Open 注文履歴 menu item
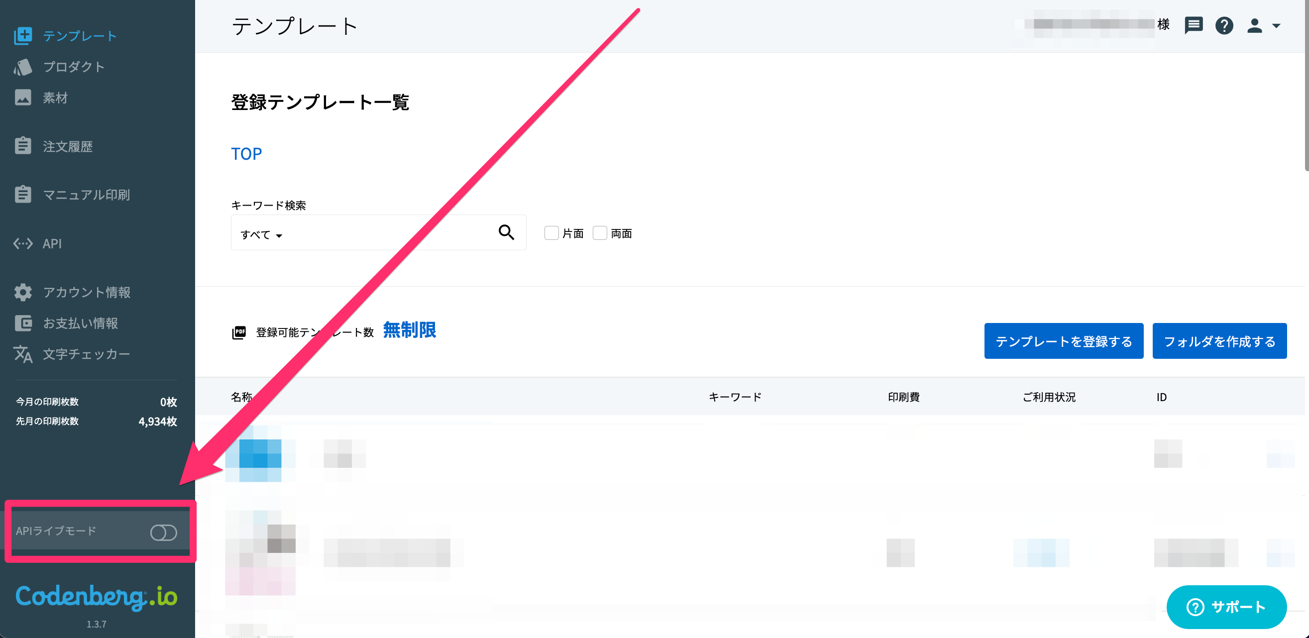The image size is (1309, 638). click(68, 146)
